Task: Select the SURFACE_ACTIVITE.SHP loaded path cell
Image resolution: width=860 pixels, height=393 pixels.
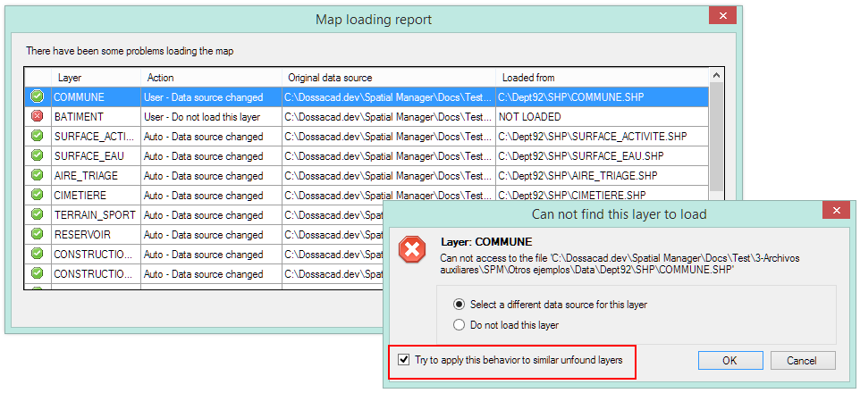Action: click(x=592, y=136)
